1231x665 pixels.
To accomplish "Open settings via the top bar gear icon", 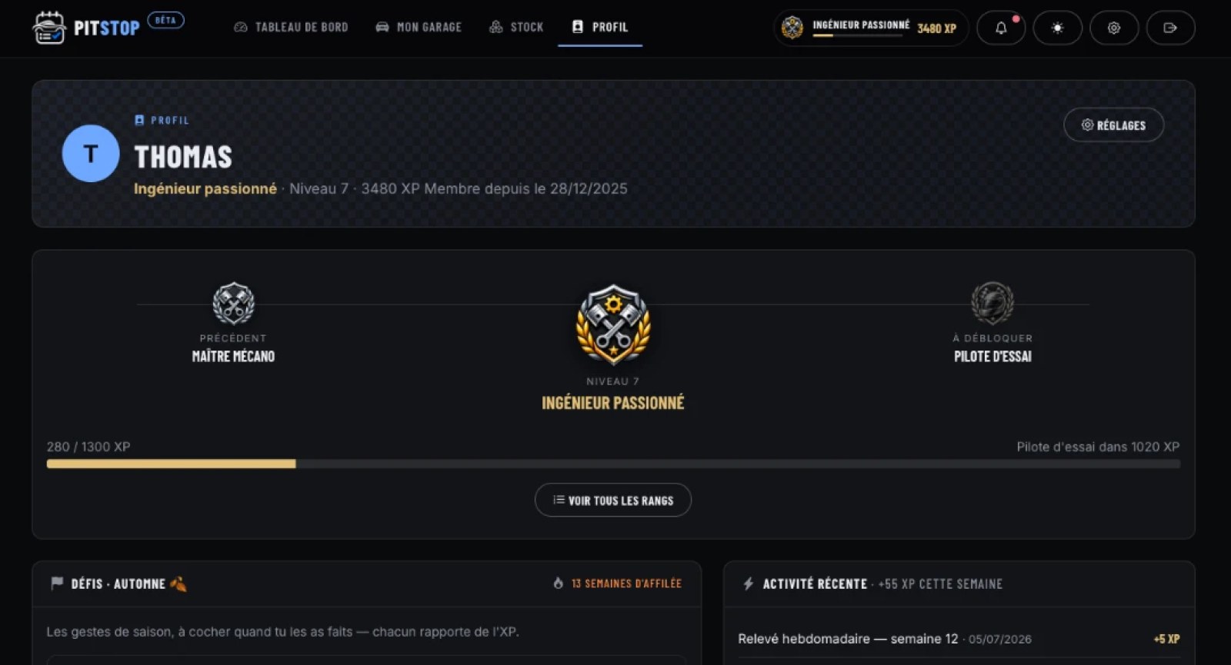I will pyautogui.click(x=1114, y=28).
